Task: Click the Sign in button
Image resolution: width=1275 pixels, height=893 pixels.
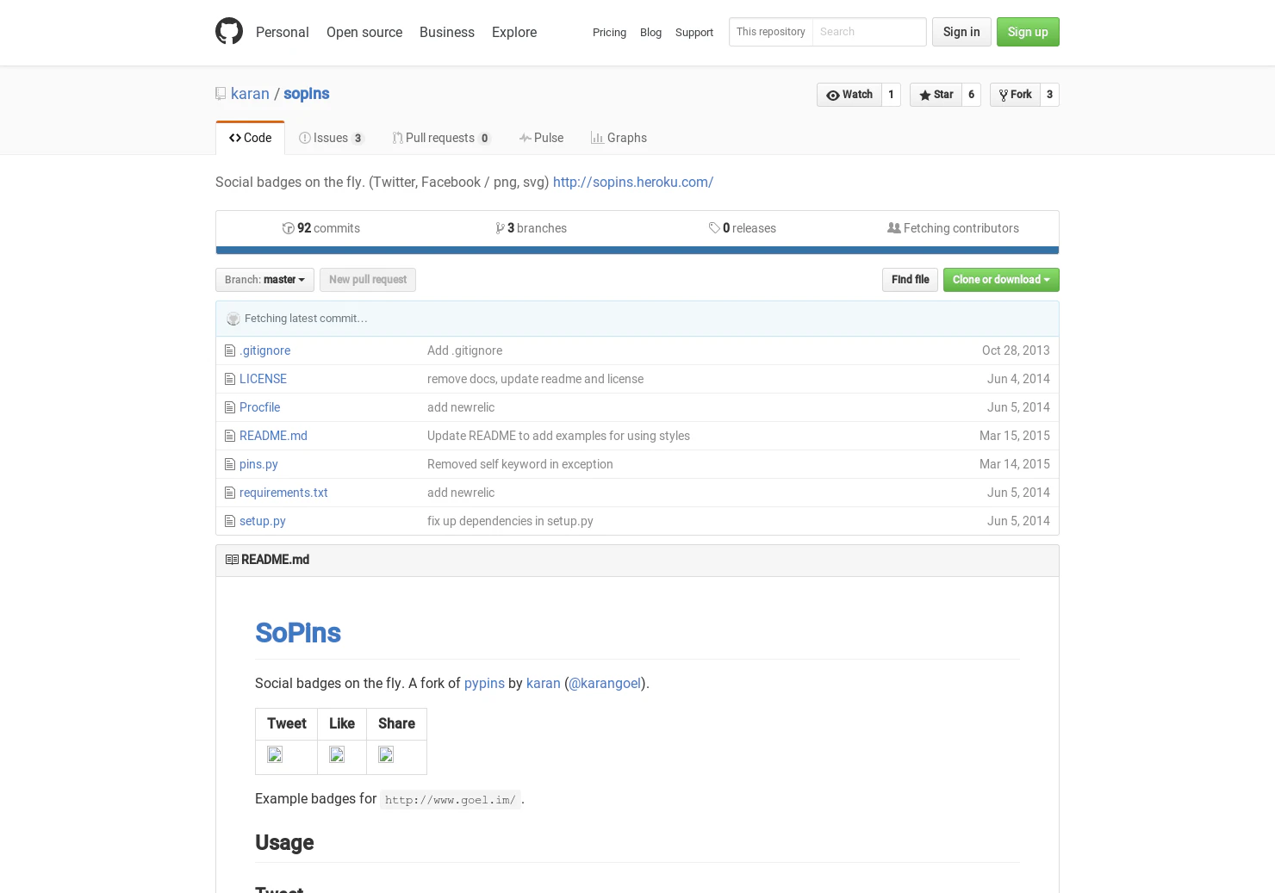Action: click(961, 32)
